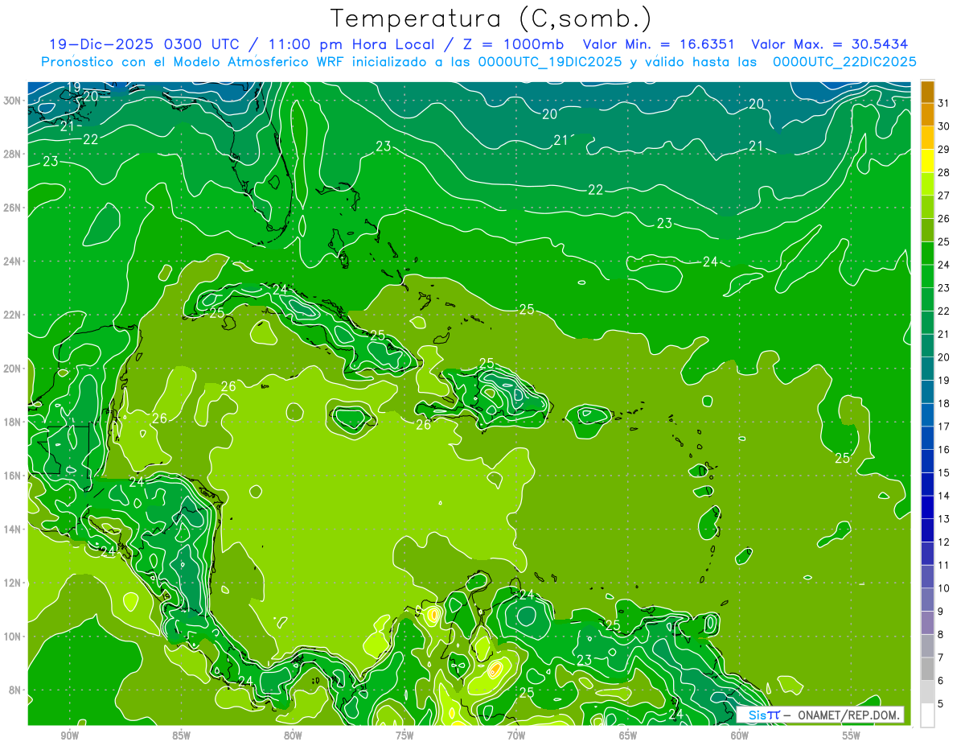Click the '75W' longitude axis label
The image size is (965, 746).
(404, 735)
